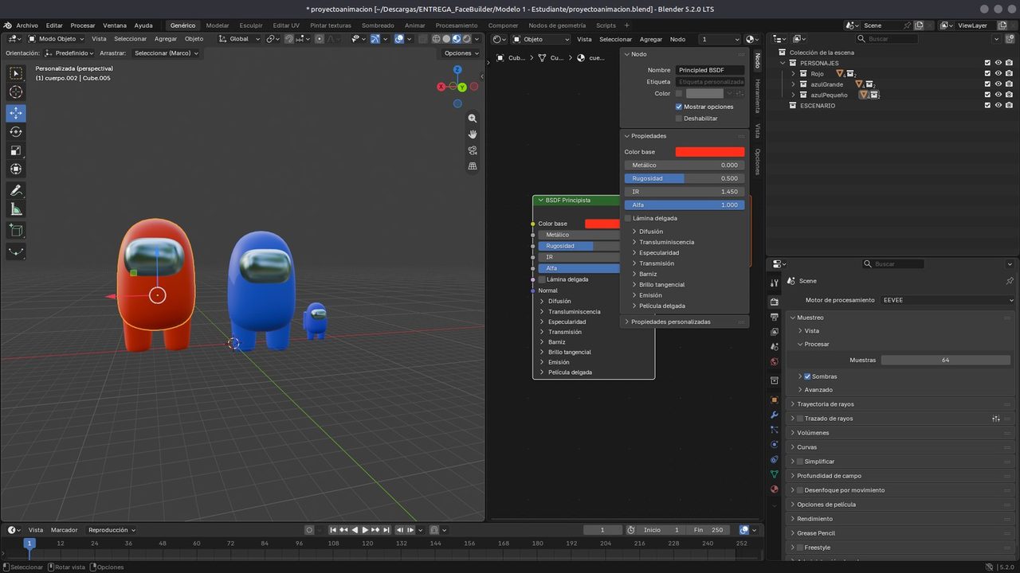The height and width of the screenshot is (573, 1020).
Task: Click the Nombre field Principled BSDF
Action: pyautogui.click(x=710, y=70)
